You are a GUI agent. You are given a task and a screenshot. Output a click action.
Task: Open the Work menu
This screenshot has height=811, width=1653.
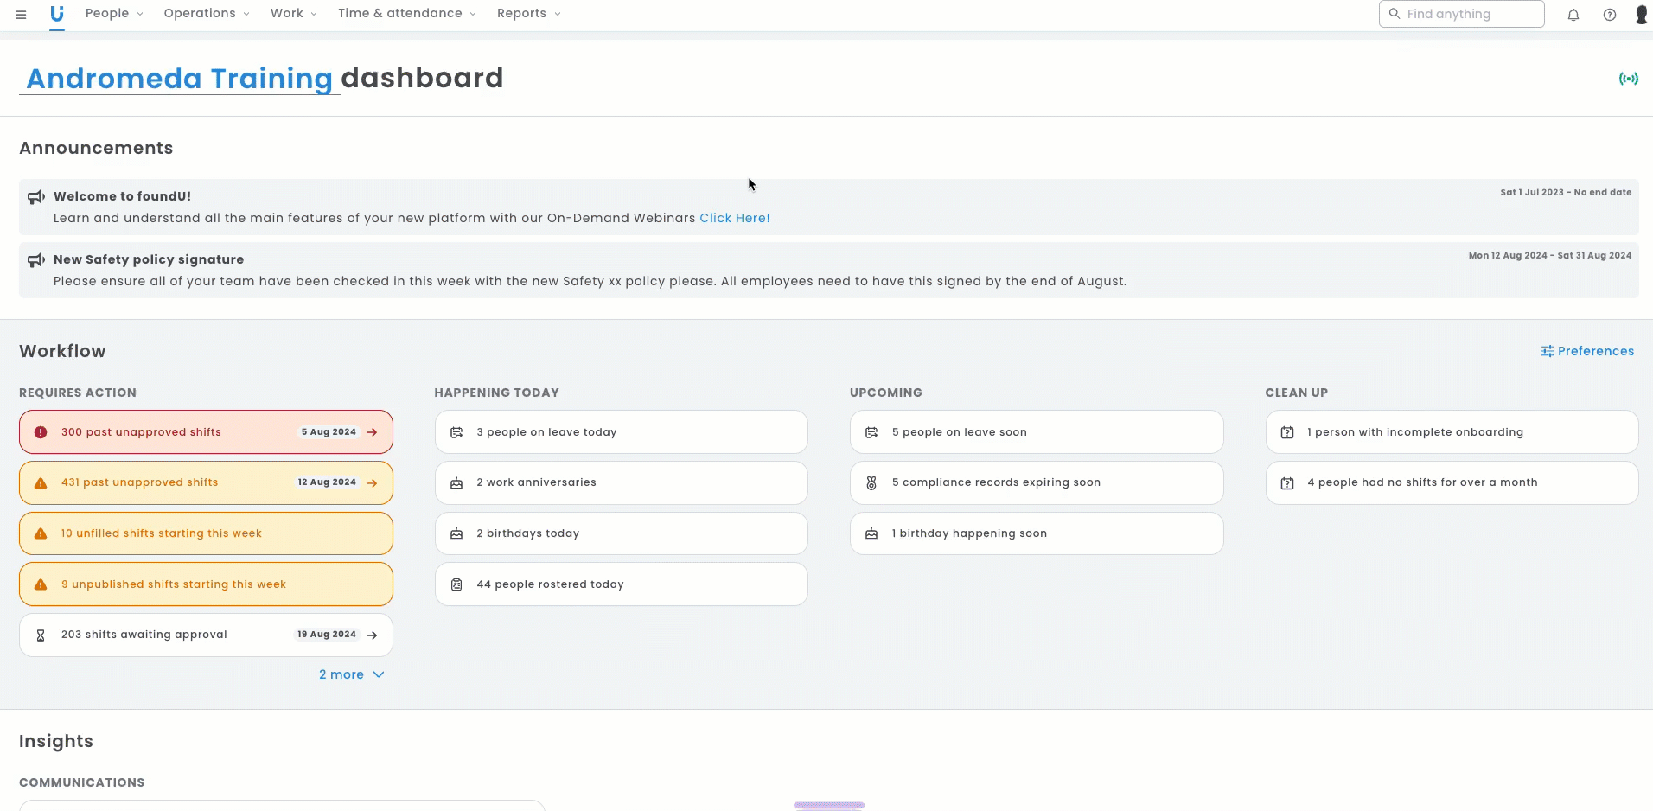[293, 14]
